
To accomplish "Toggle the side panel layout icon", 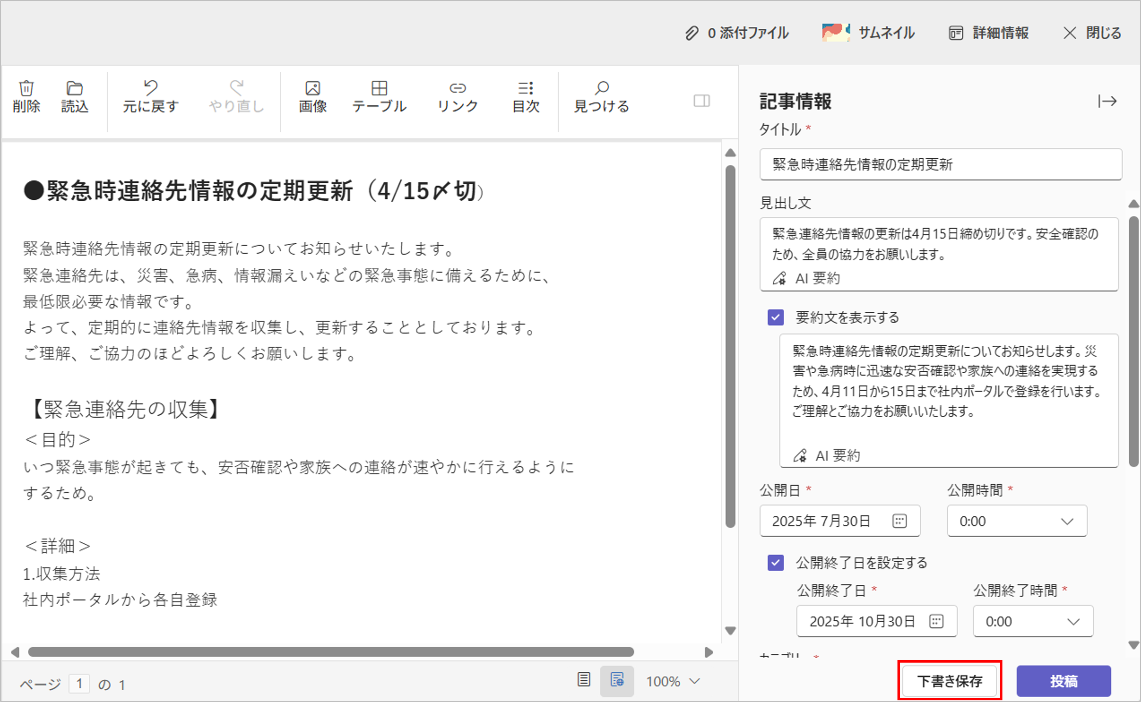I will 702,101.
